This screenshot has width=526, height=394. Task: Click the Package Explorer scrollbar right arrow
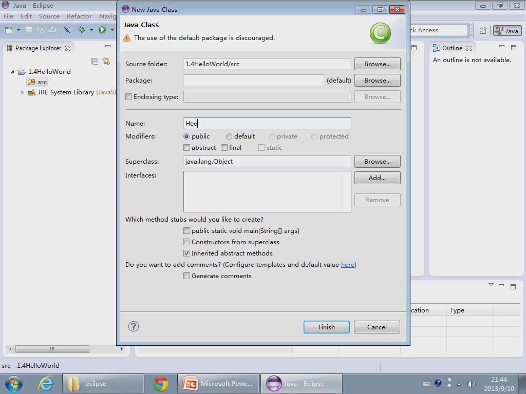(122, 349)
